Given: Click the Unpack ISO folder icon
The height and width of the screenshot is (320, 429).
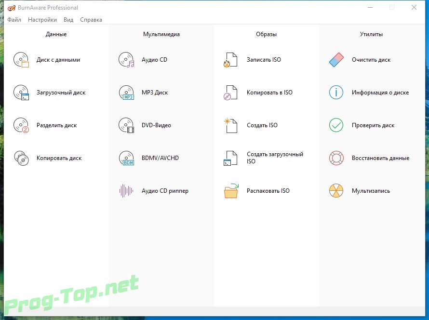Looking at the screenshot, I should pos(231,191).
